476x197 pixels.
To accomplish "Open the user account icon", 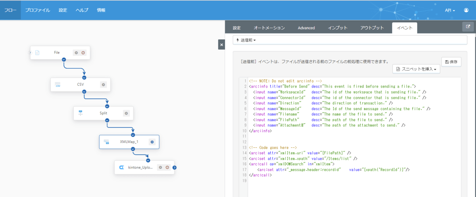I will click(x=466, y=10).
